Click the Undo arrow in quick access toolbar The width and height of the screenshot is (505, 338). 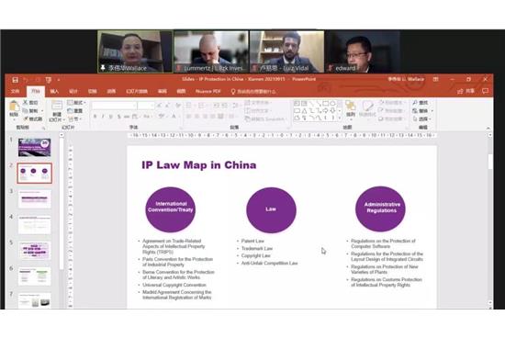[26, 80]
